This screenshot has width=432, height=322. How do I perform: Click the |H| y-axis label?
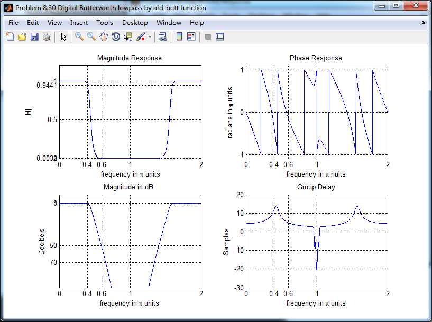(x=29, y=113)
